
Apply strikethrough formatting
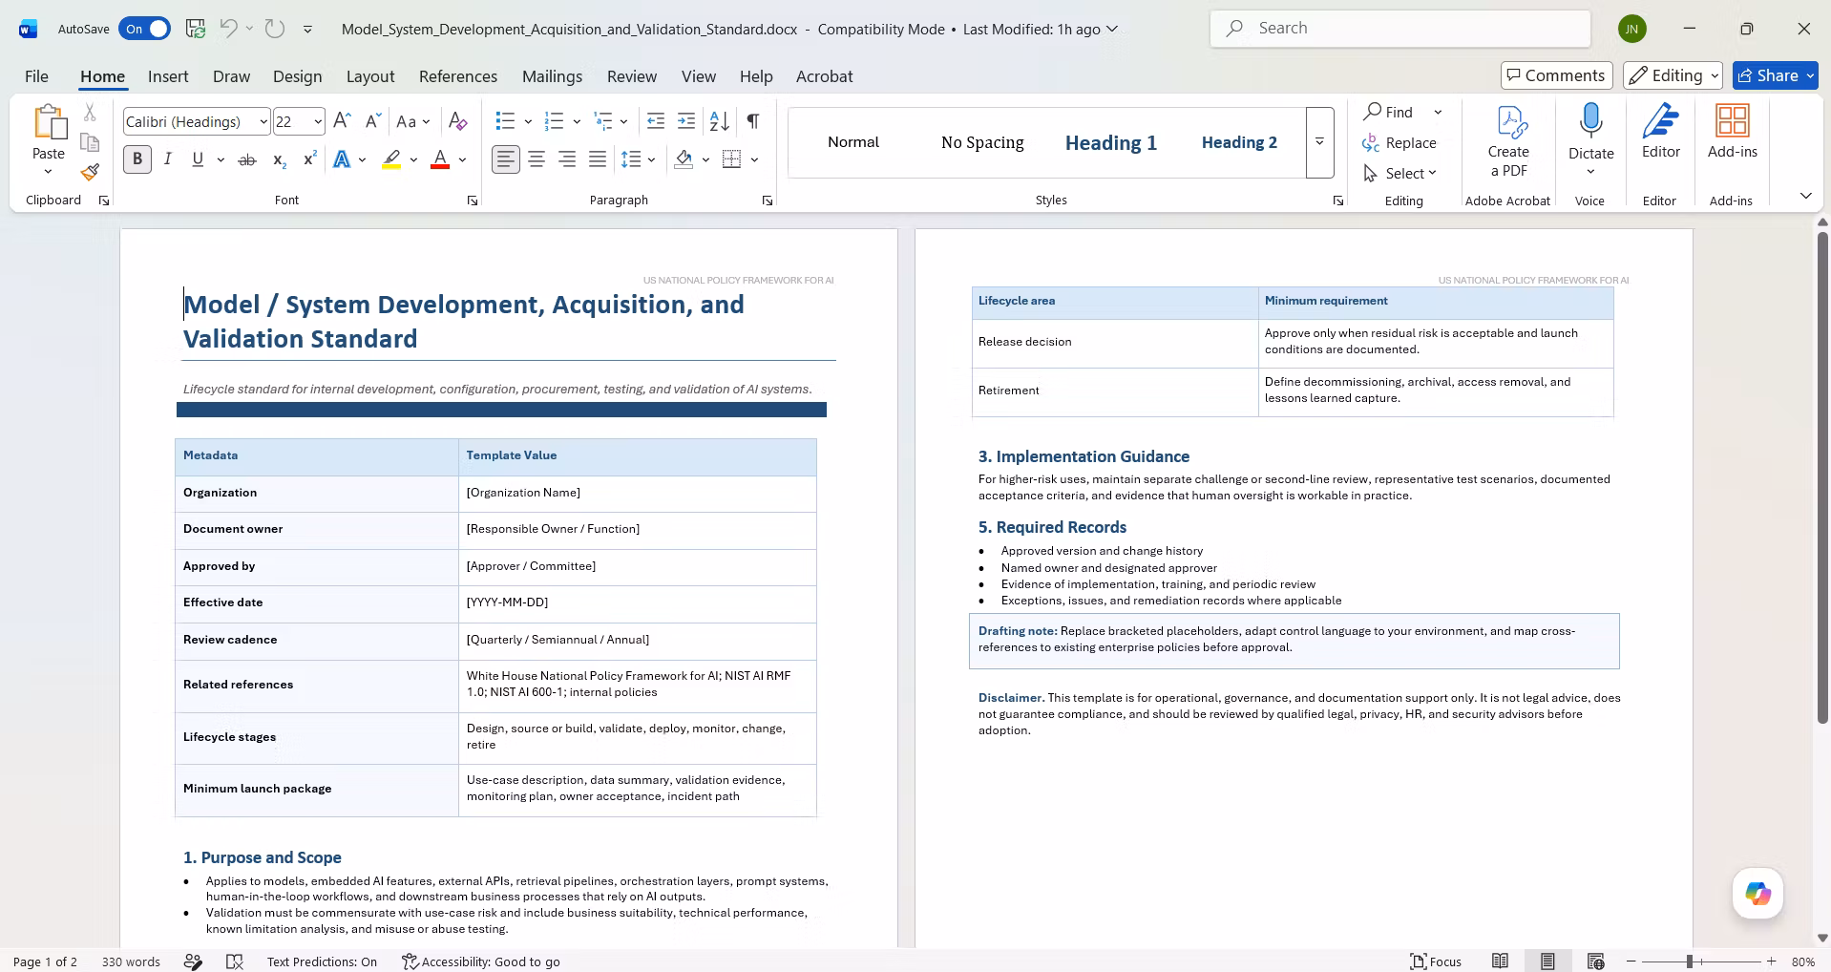click(x=247, y=159)
